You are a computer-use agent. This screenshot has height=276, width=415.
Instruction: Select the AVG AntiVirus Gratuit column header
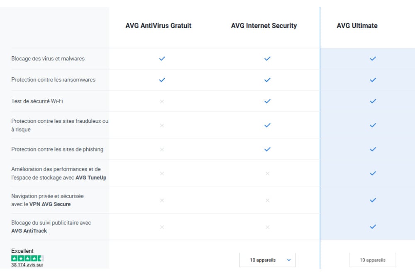coord(158,26)
